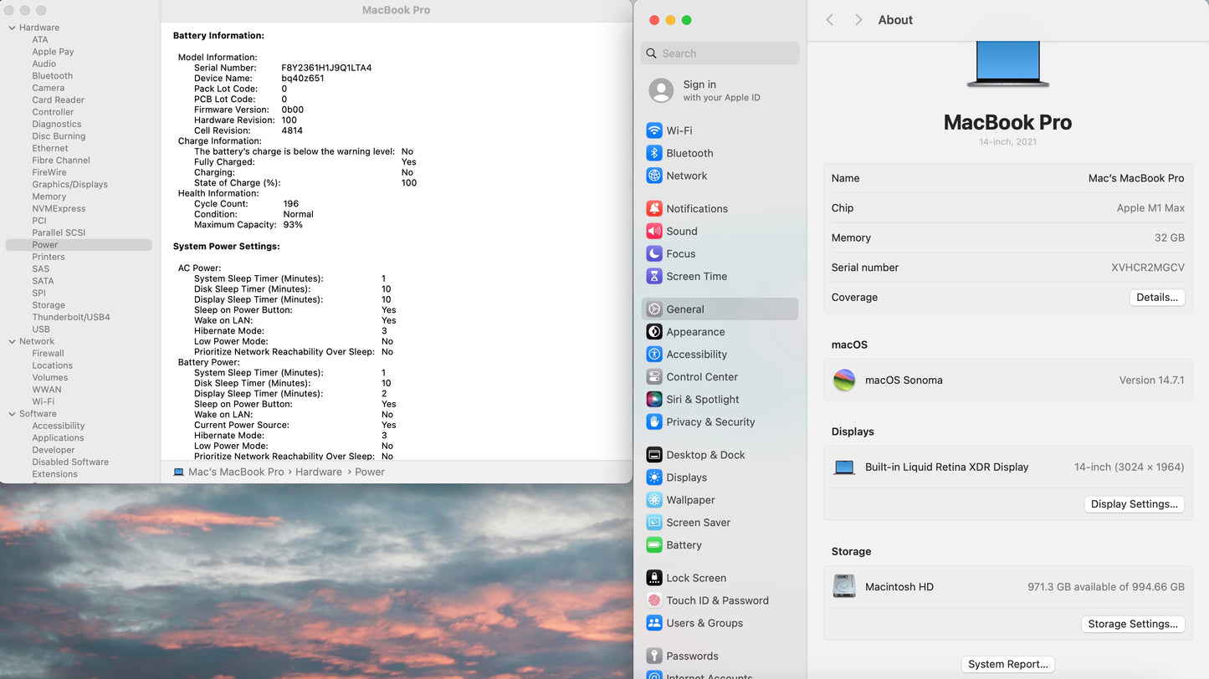Click the Apple ID avatar icon
This screenshot has height=679, width=1209.
pos(661,90)
